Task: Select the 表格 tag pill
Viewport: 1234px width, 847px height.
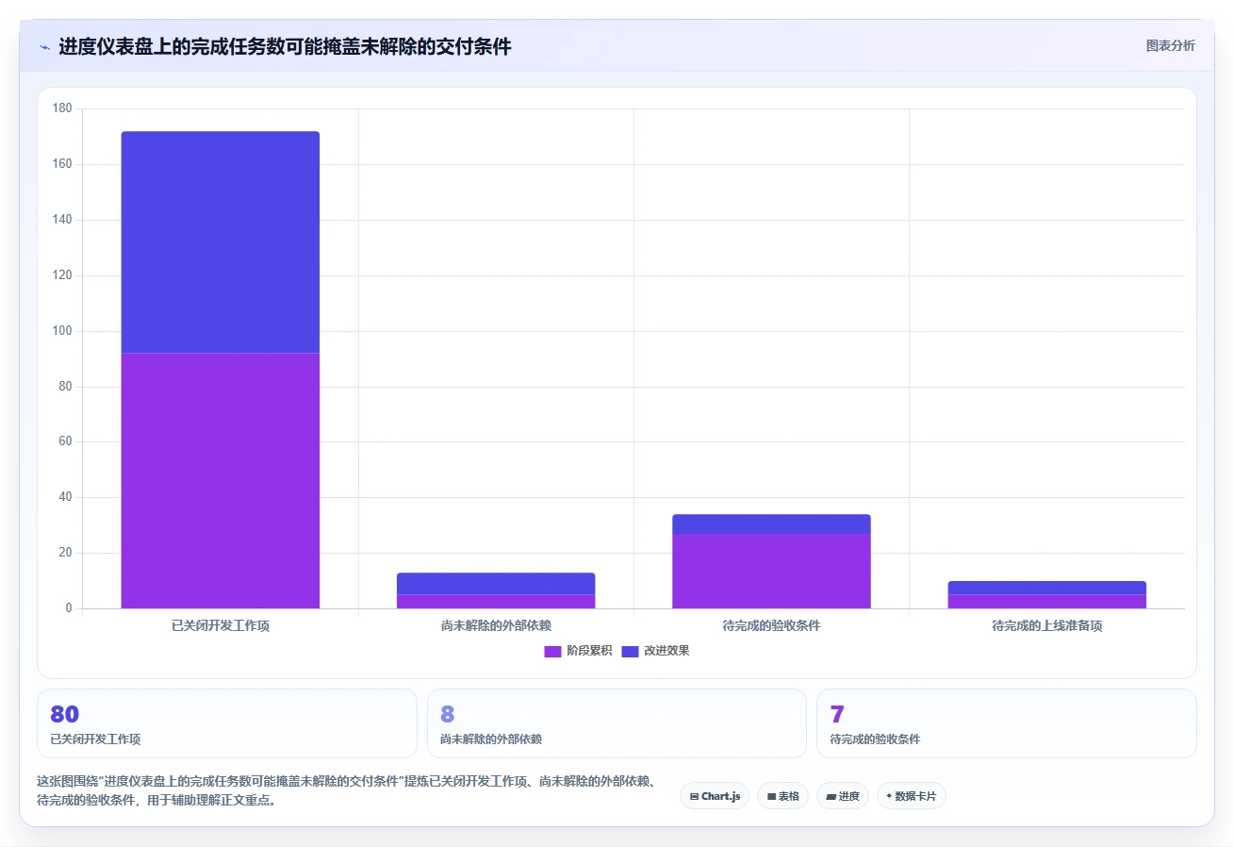Action: (782, 796)
